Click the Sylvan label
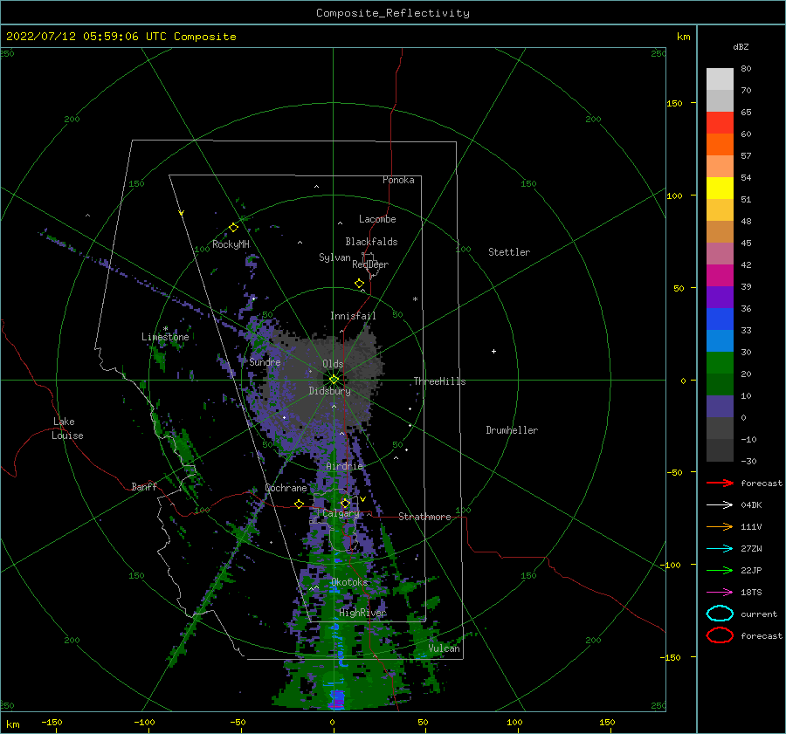The width and height of the screenshot is (786, 734). pyautogui.click(x=334, y=257)
